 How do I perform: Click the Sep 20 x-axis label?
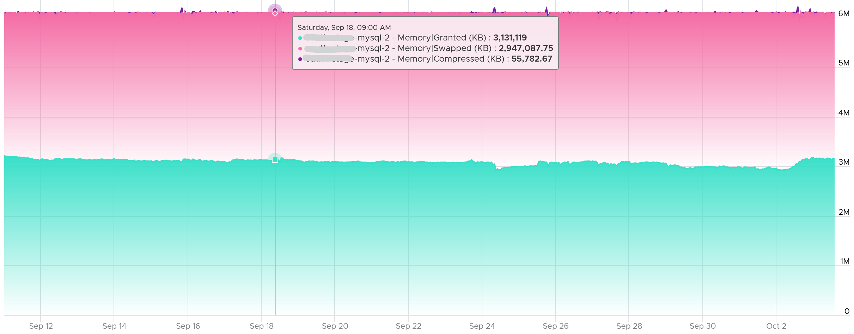coord(335,326)
